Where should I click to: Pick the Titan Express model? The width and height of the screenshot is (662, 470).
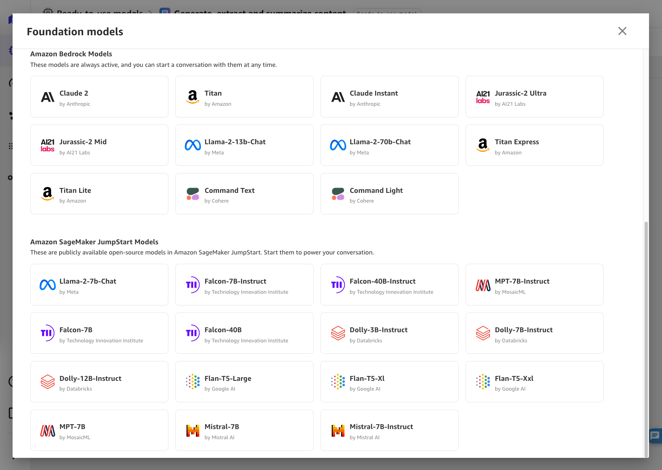(535, 145)
